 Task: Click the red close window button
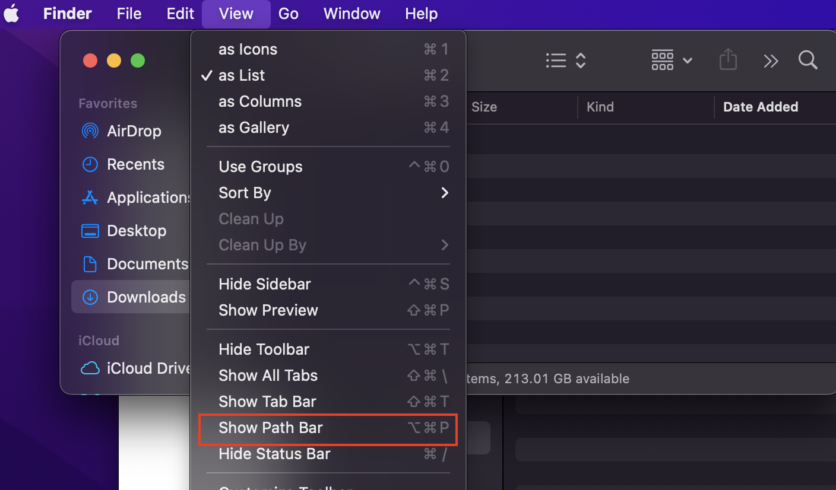[x=90, y=61]
